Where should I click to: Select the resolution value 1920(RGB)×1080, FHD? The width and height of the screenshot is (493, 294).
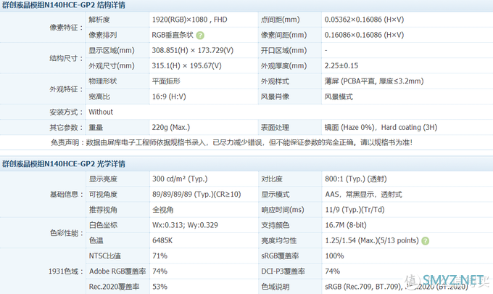(190, 20)
